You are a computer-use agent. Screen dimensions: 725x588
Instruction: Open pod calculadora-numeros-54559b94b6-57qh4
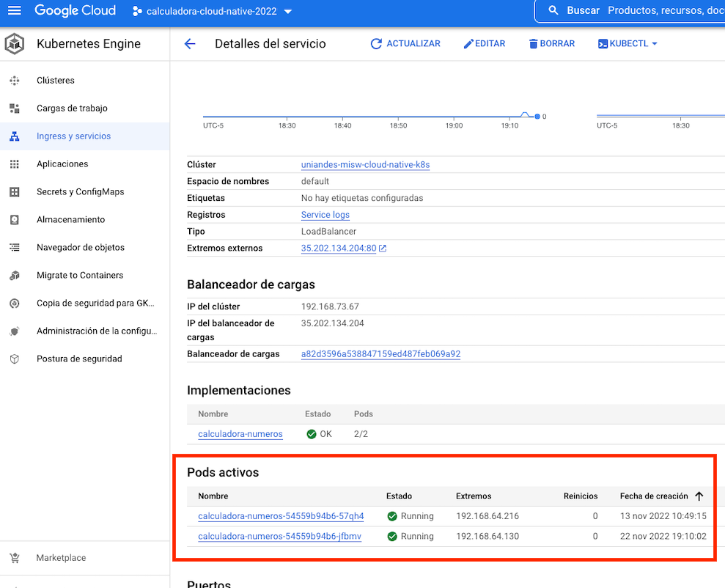click(x=281, y=516)
